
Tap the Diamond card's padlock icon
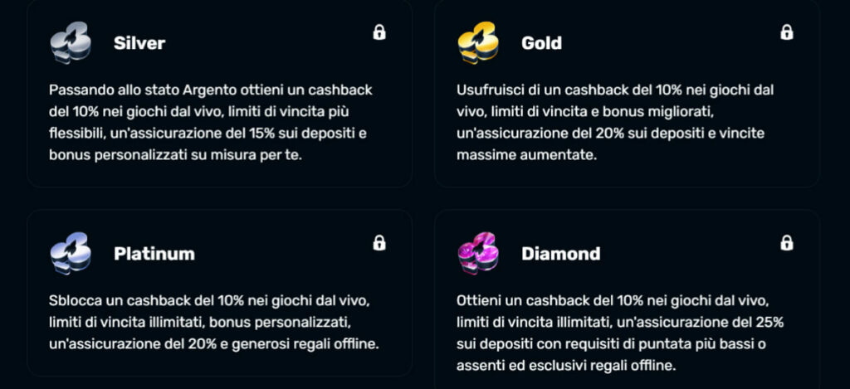pos(787,243)
